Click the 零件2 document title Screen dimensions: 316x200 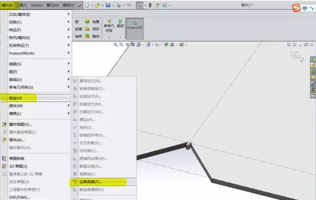[247, 5]
